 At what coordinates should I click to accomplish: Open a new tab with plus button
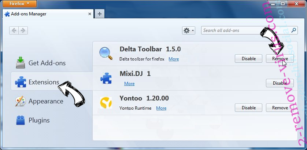pyautogui.click(x=100, y=14)
